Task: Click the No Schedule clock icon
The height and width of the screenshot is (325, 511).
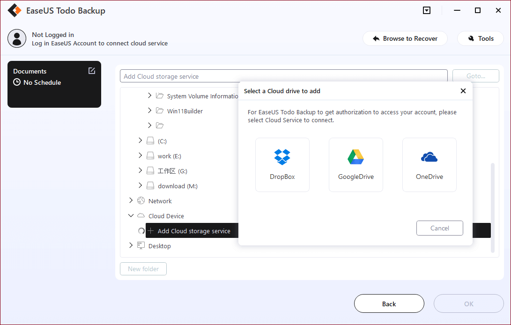Action: point(17,82)
